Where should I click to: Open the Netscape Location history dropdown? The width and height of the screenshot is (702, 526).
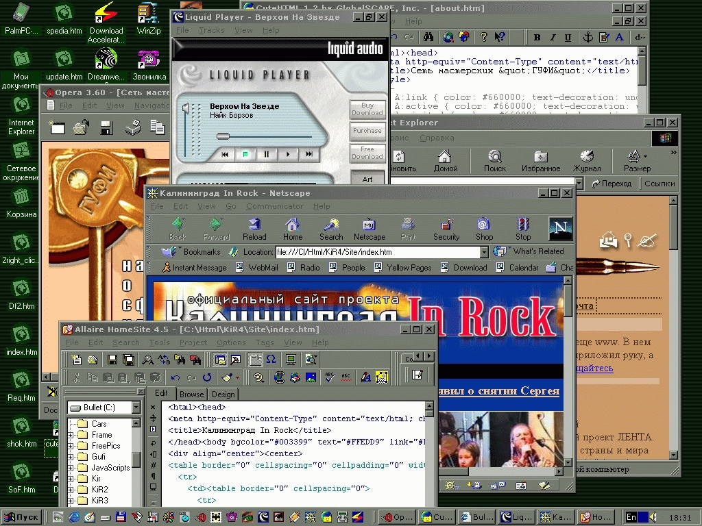click(484, 252)
